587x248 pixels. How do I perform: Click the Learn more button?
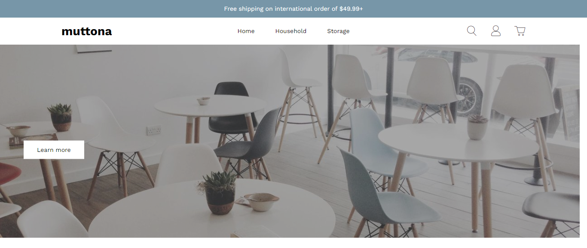tap(54, 150)
